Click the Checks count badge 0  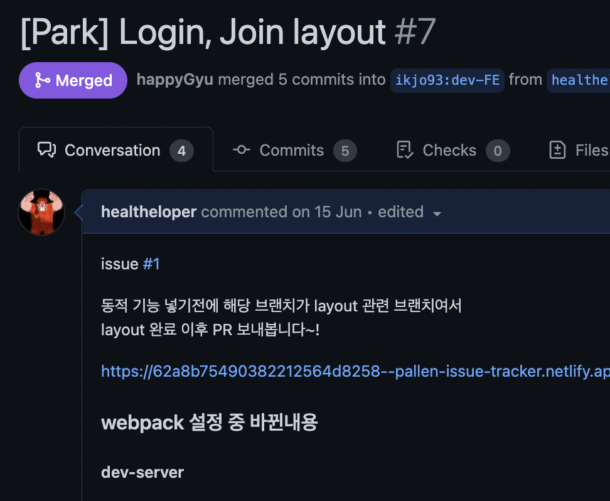(x=498, y=151)
